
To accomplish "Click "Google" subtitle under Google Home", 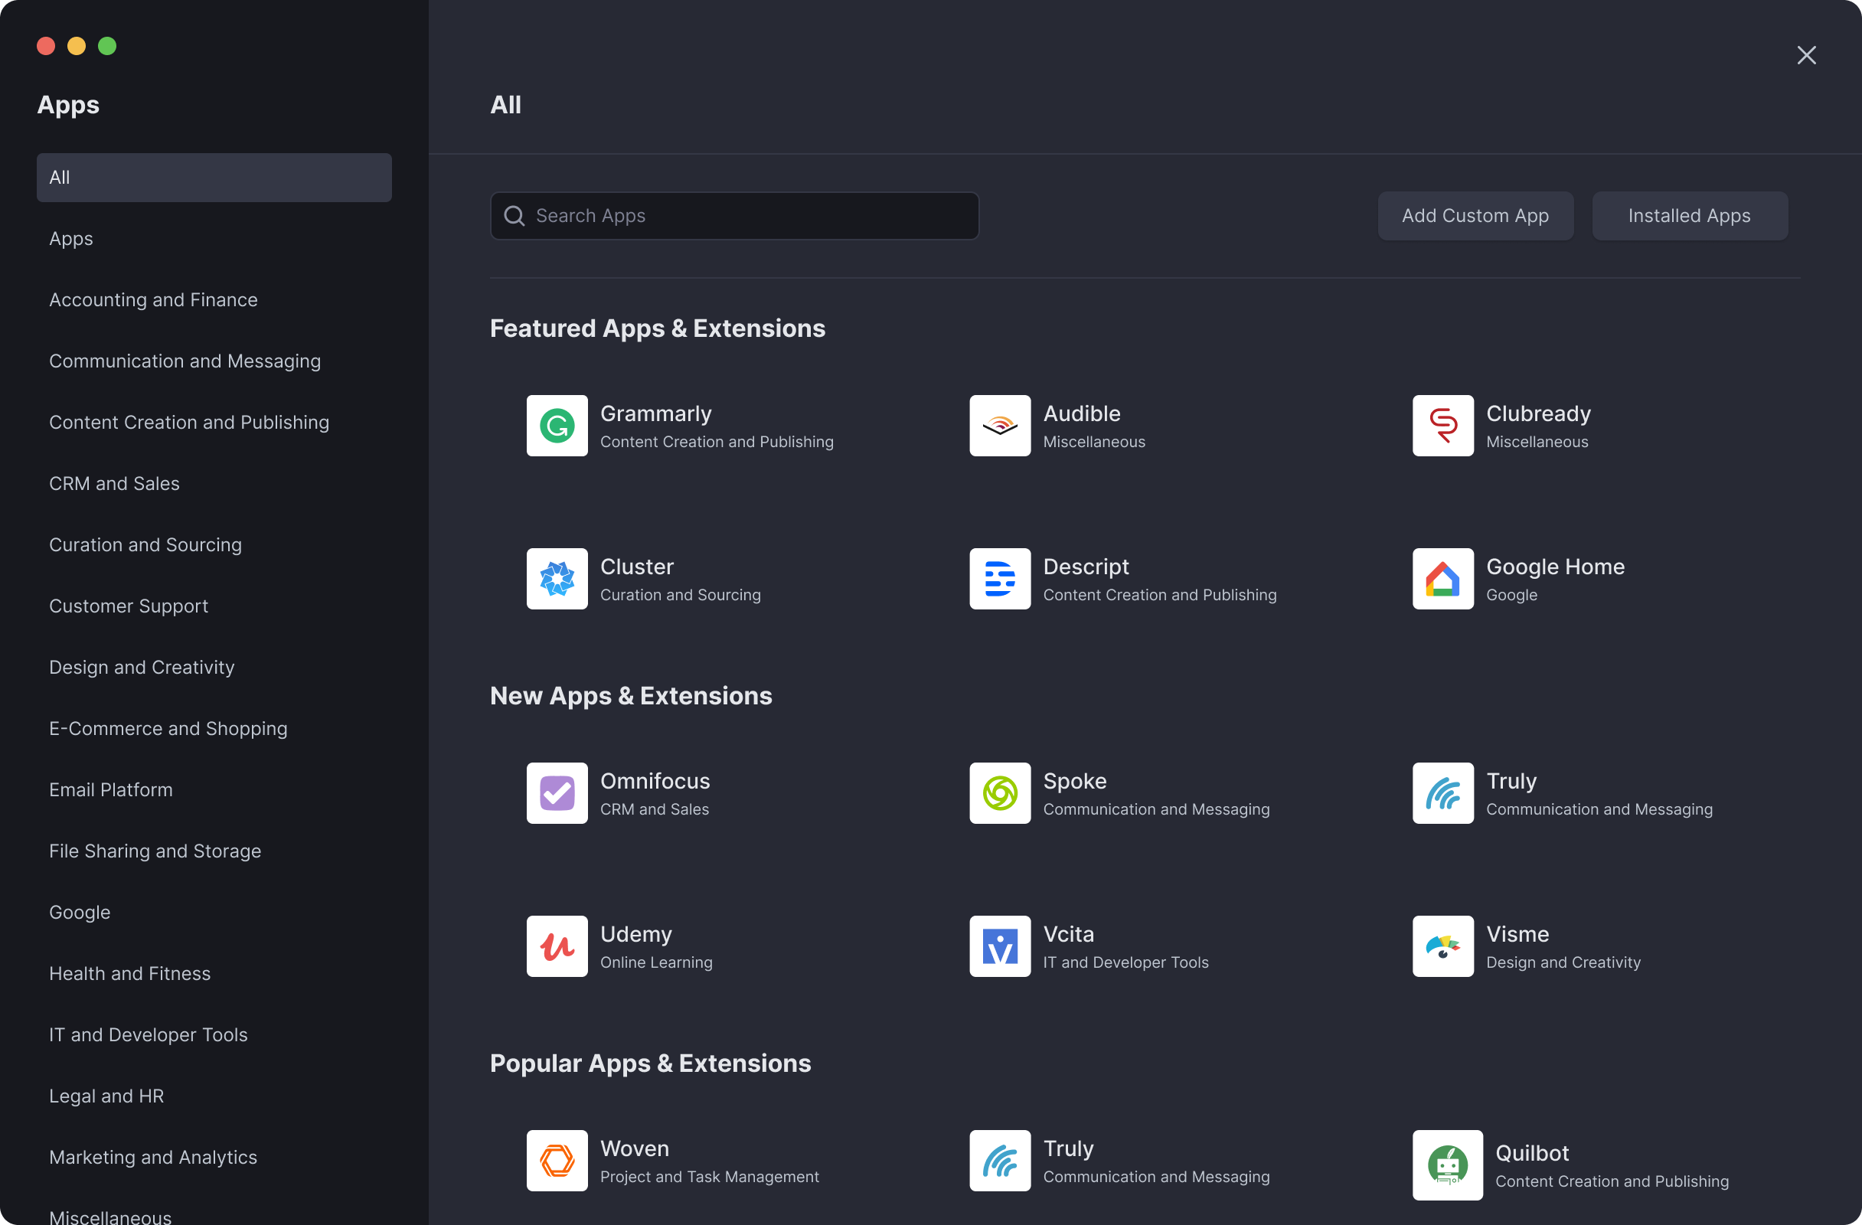I will pyautogui.click(x=1511, y=596).
